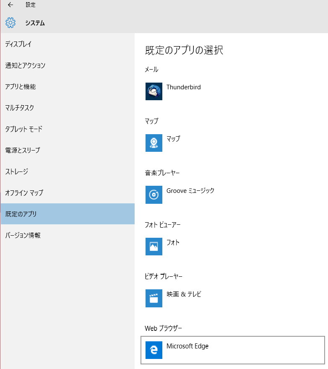Viewport: 328px width, 369px height.
Task: Open ディスプレイ settings page
Action: click(x=68, y=44)
